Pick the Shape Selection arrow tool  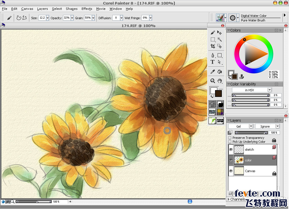pos(219,62)
